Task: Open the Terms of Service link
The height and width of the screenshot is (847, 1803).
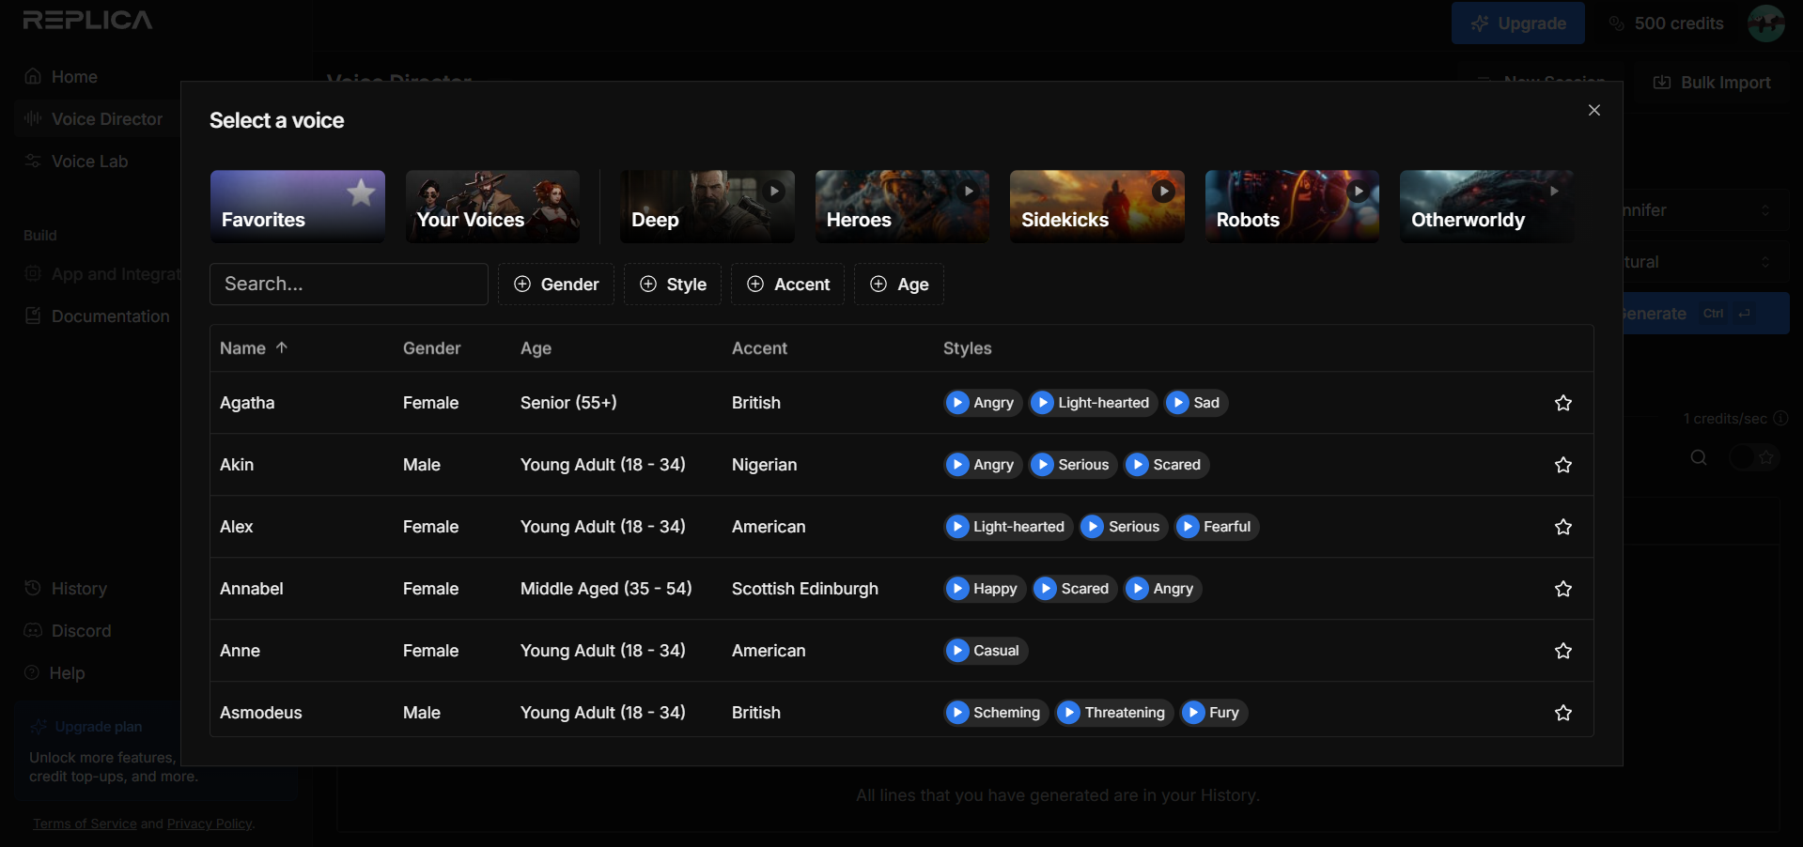Action: click(84, 824)
